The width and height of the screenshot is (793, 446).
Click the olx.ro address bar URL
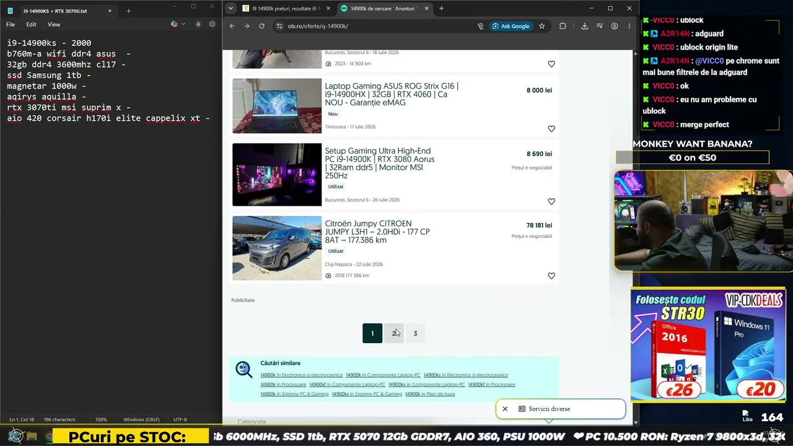[318, 26]
